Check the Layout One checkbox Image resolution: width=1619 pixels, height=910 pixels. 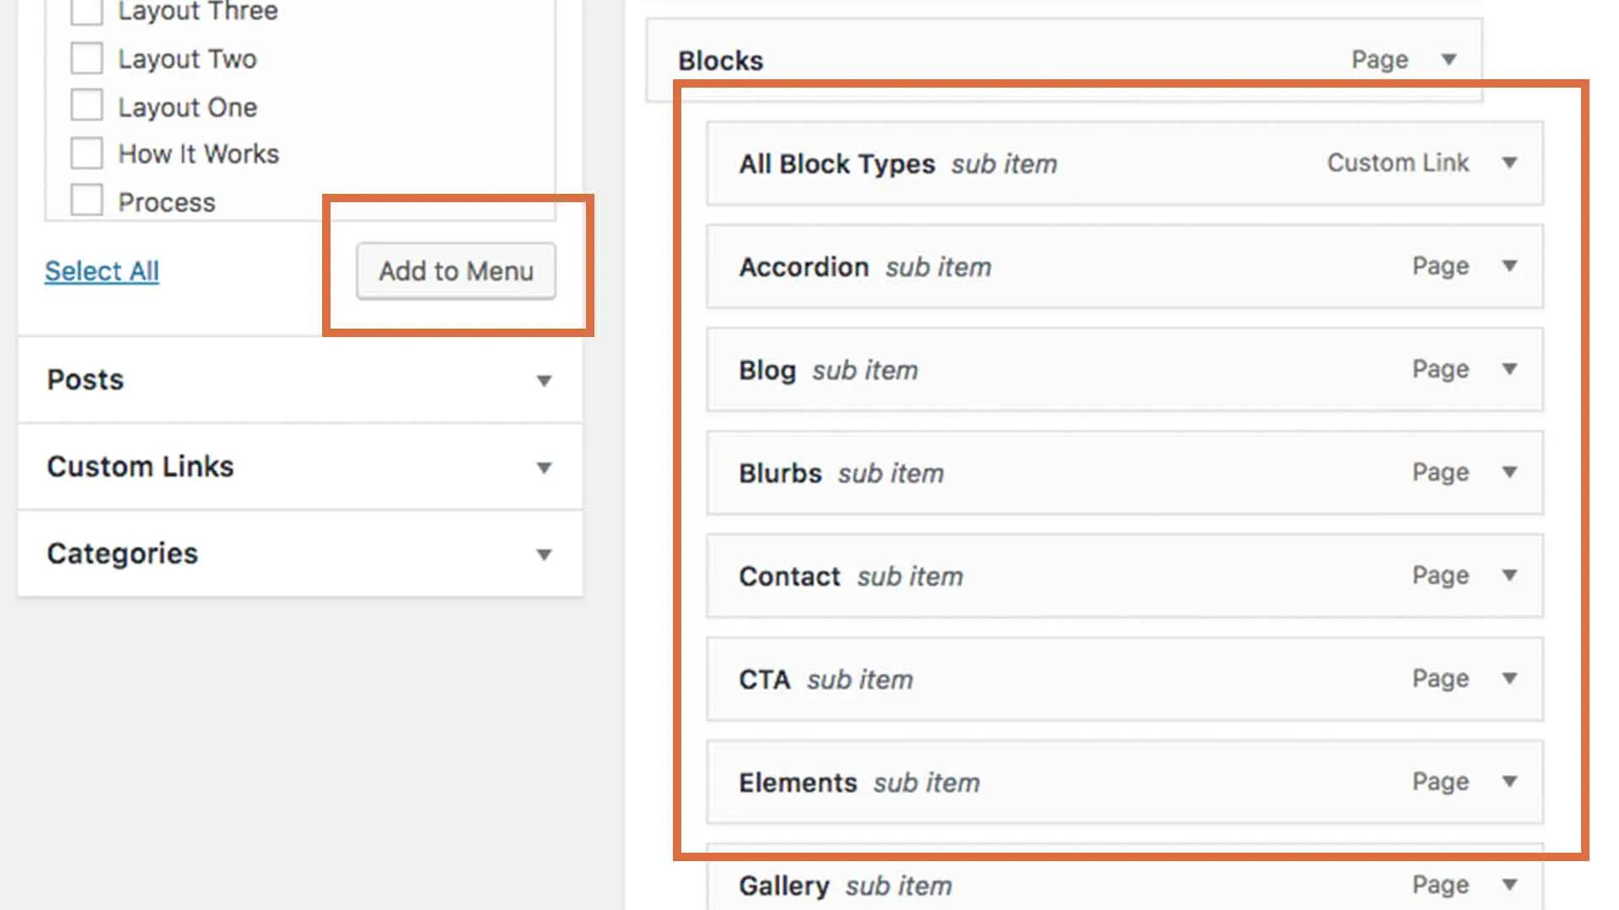86,106
